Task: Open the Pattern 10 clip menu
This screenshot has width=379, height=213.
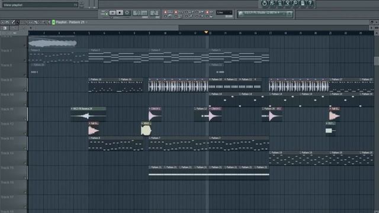Action: [210, 79]
